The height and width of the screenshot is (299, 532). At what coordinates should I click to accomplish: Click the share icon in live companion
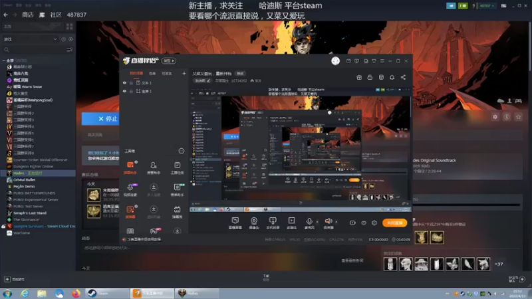tap(403, 77)
